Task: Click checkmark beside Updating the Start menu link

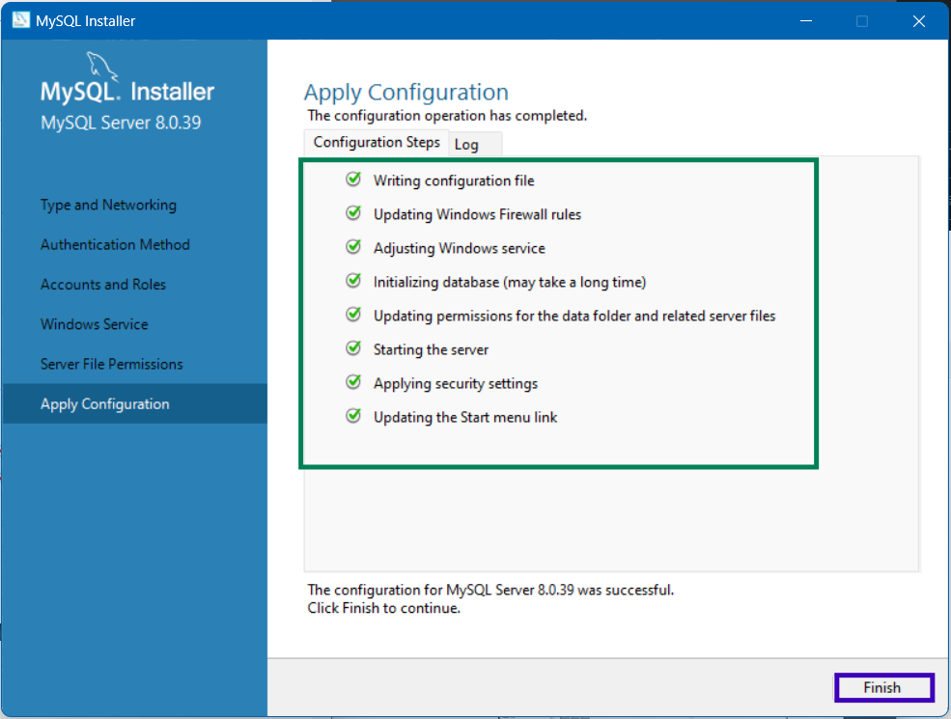Action: click(x=353, y=416)
